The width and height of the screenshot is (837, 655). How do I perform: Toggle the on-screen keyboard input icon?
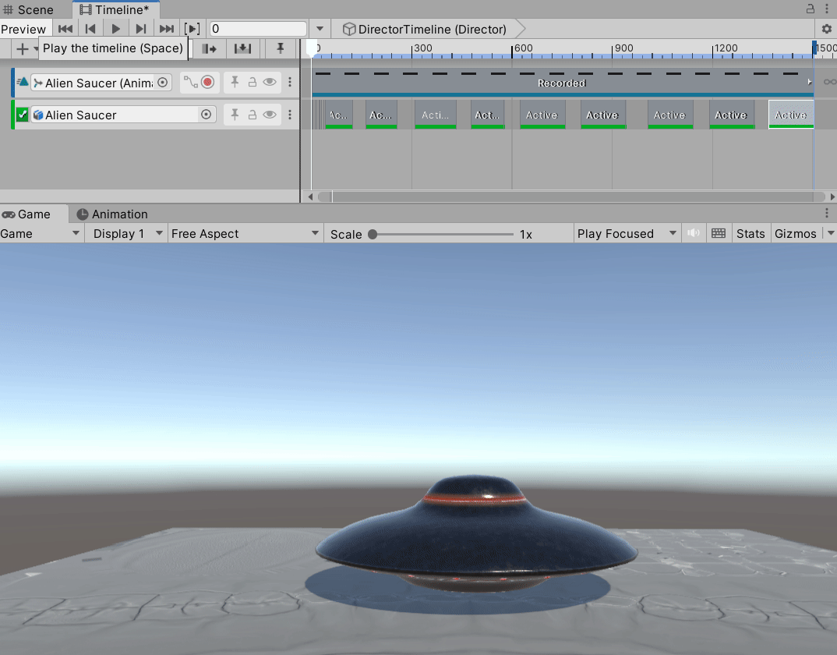(x=719, y=232)
